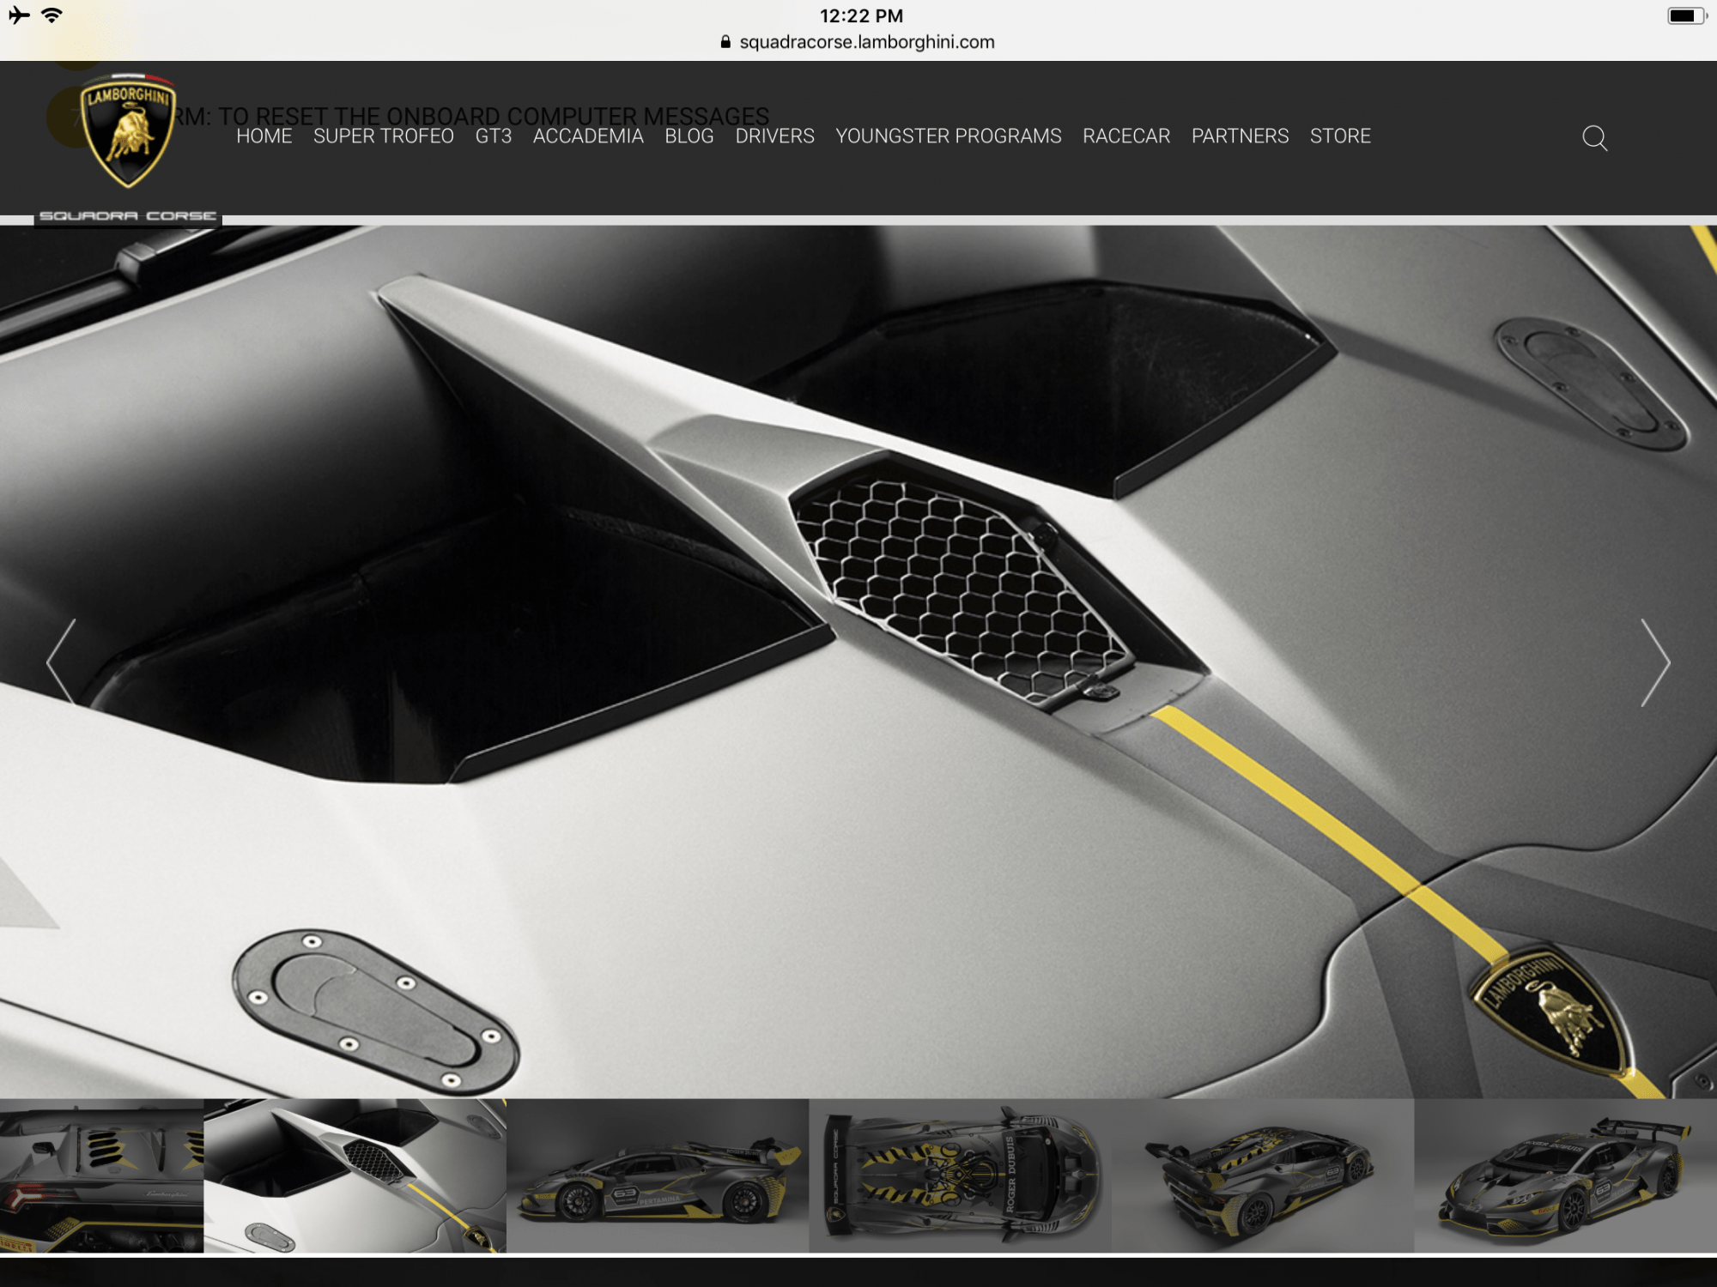Advance to next slide with right arrow
Viewport: 1717px width, 1287px height.
click(x=1654, y=662)
